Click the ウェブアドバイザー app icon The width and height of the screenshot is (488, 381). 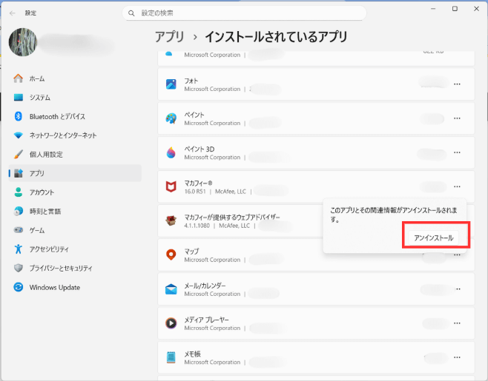coord(171,220)
